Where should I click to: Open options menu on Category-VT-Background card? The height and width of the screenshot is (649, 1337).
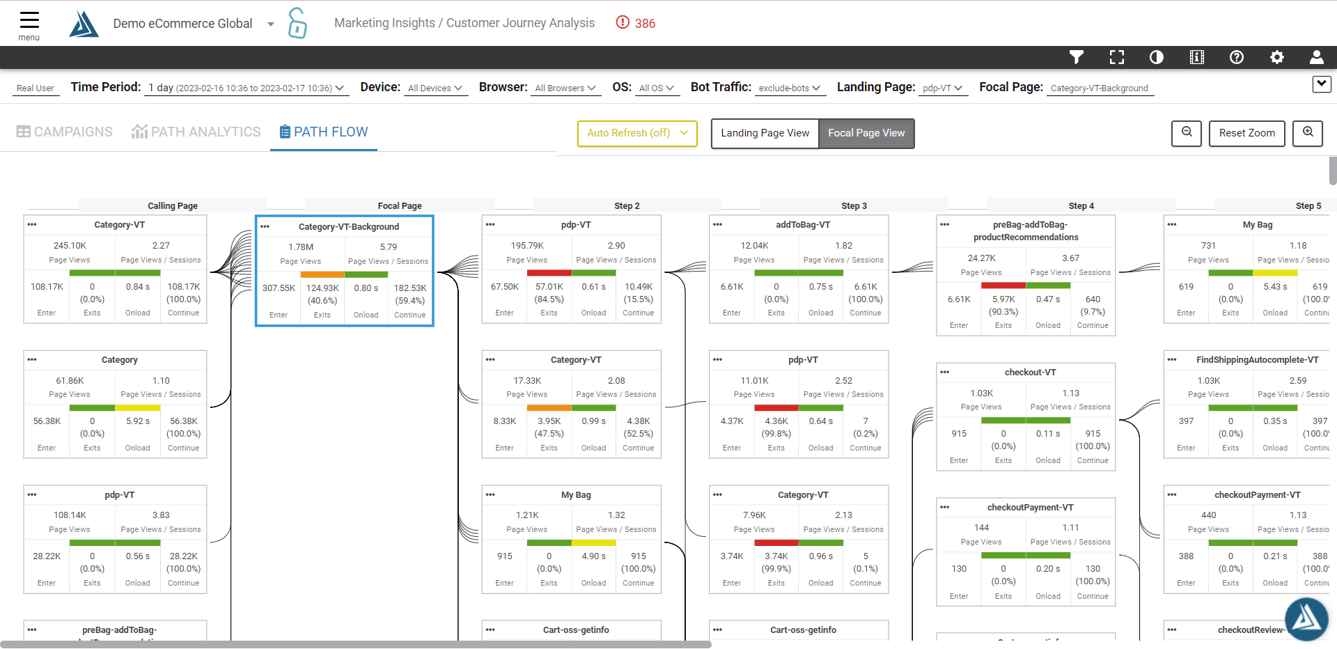(265, 226)
